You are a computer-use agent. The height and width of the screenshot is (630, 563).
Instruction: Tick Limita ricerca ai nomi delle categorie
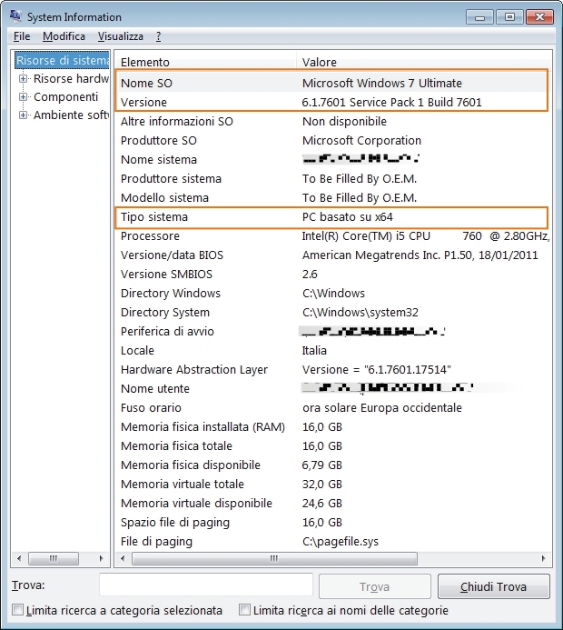(244, 610)
